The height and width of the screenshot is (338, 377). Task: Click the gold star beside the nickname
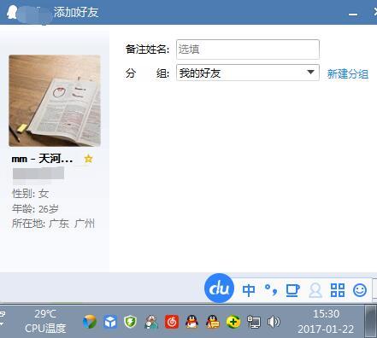pos(88,159)
